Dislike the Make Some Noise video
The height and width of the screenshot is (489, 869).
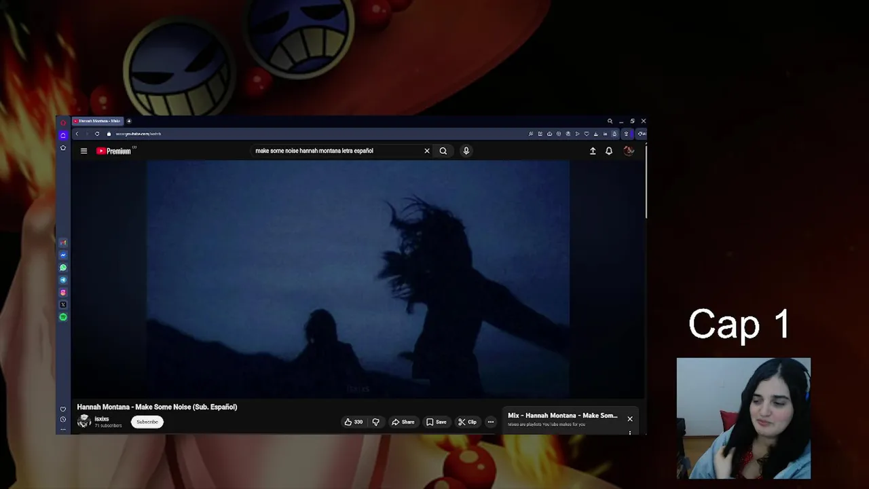point(375,422)
